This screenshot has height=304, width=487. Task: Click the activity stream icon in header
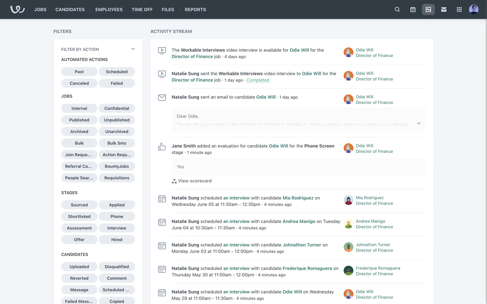(428, 9)
